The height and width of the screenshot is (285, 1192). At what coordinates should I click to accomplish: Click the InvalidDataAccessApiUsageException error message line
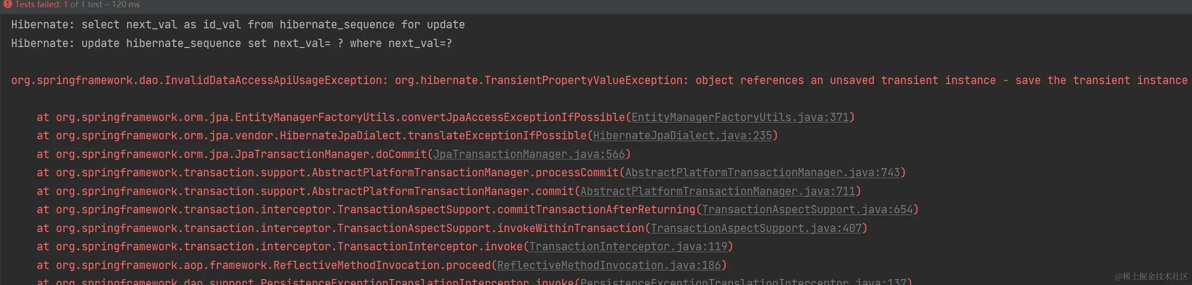[x=599, y=80]
